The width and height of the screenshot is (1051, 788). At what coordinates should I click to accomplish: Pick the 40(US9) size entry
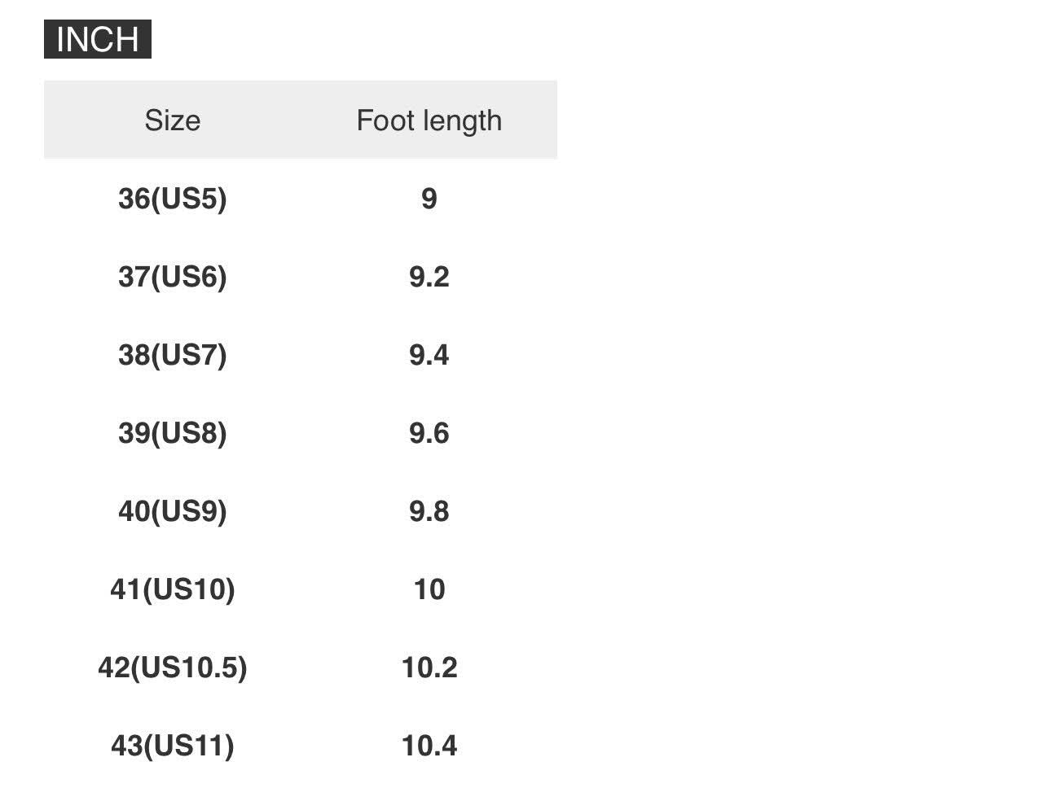(x=172, y=511)
